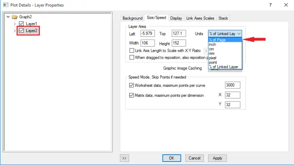294x165 pixels.
Task: Select '% of Linked Layer' list option
Action: (x=225, y=67)
